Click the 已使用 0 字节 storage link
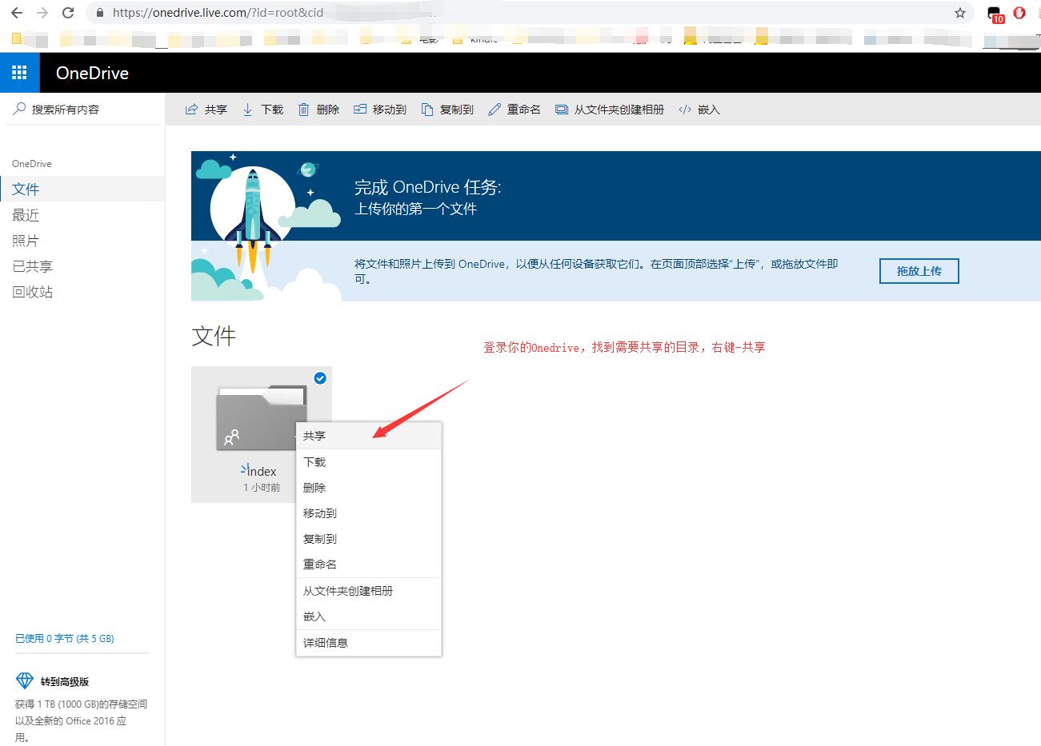 click(x=65, y=638)
